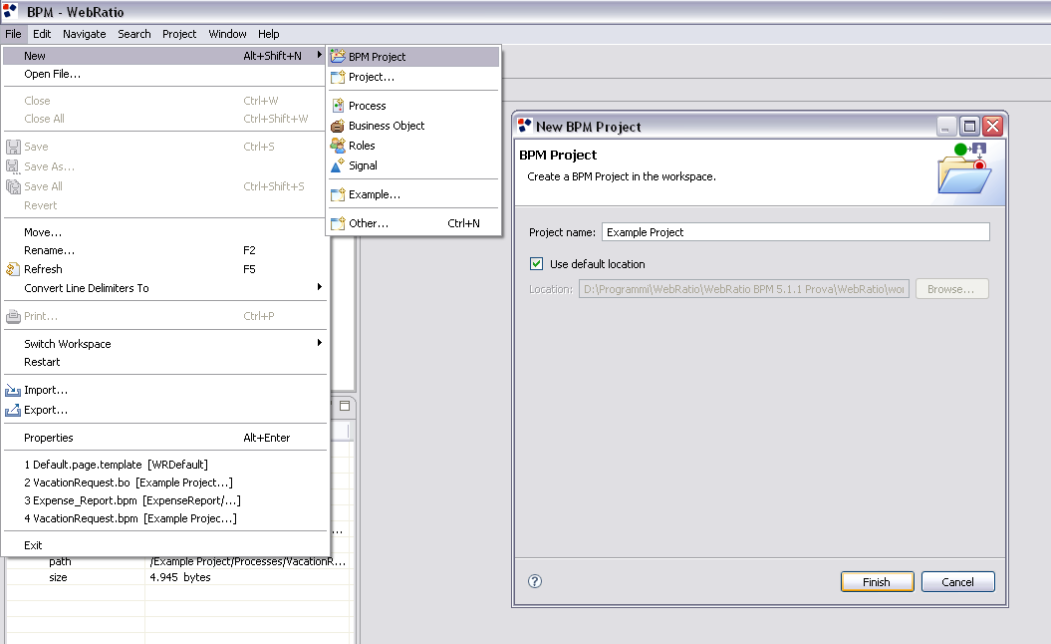This screenshot has width=1051, height=644.
Task: Toggle the Use default location checkbox
Action: click(536, 263)
